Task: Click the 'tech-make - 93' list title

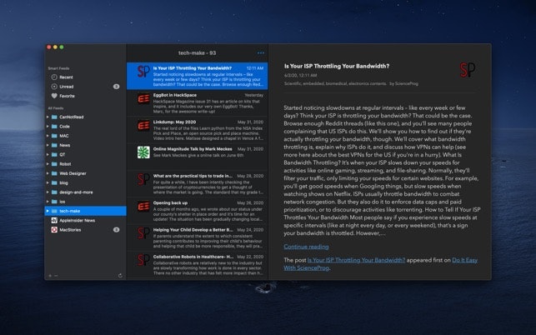Action: pos(197,53)
